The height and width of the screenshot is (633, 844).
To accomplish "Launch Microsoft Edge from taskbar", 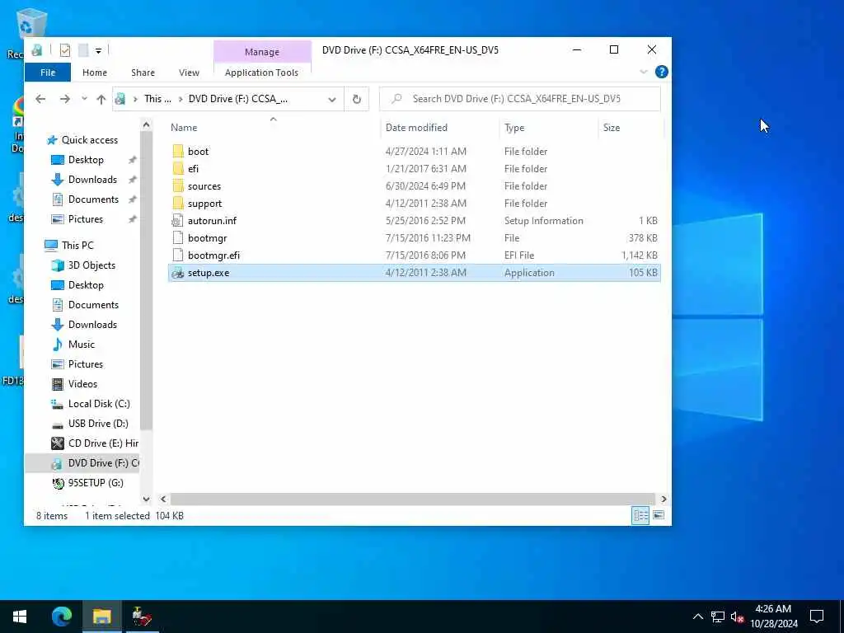I will click(61, 617).
